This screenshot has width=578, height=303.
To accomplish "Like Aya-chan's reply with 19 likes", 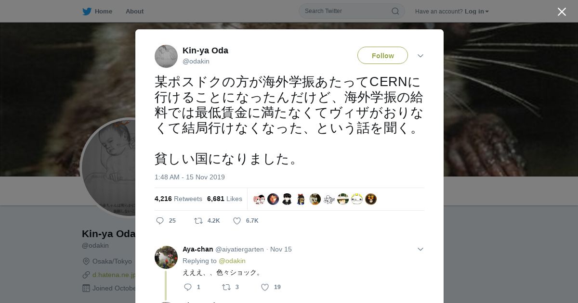I will [x=264, y=287].
